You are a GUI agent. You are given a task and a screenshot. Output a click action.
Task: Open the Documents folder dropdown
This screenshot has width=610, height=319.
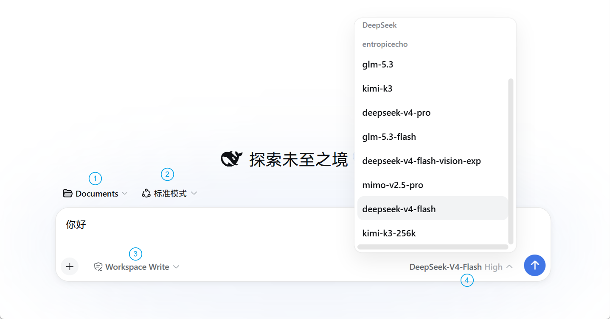coord(96,194)
